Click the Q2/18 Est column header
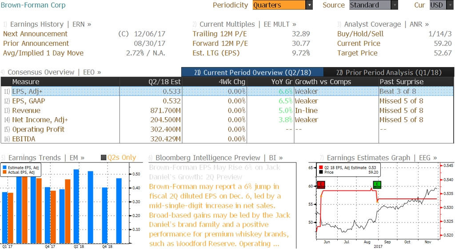 click(151, 82)
